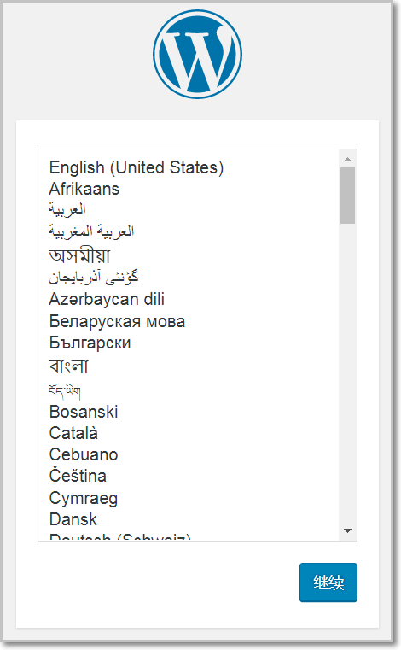This screenshot has height=650, width=401.
Task: Choose the Moroccan Arabic language option
Action: 91,231
